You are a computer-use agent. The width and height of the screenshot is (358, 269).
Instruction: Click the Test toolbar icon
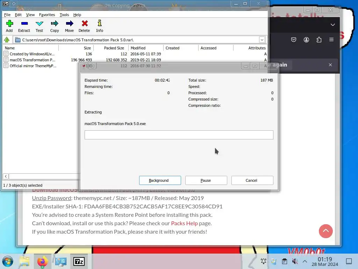[39, 26]
